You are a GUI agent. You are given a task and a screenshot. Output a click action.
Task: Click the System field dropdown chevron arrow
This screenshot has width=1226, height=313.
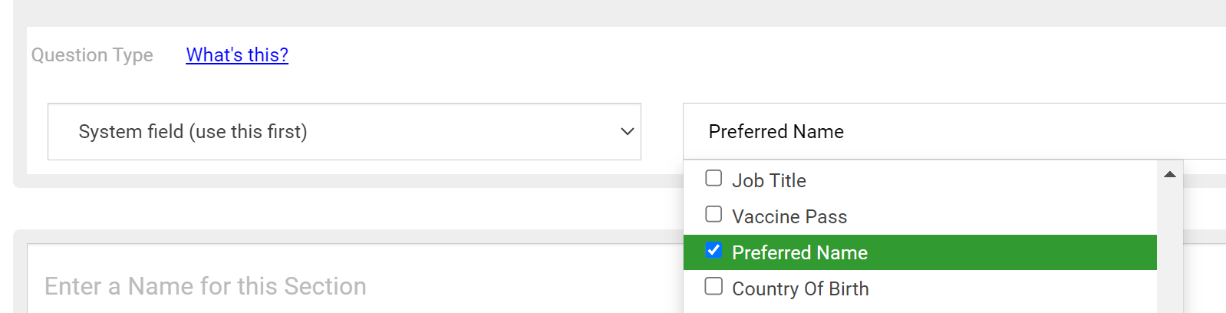pyautogui.click(x=627, y=132)
